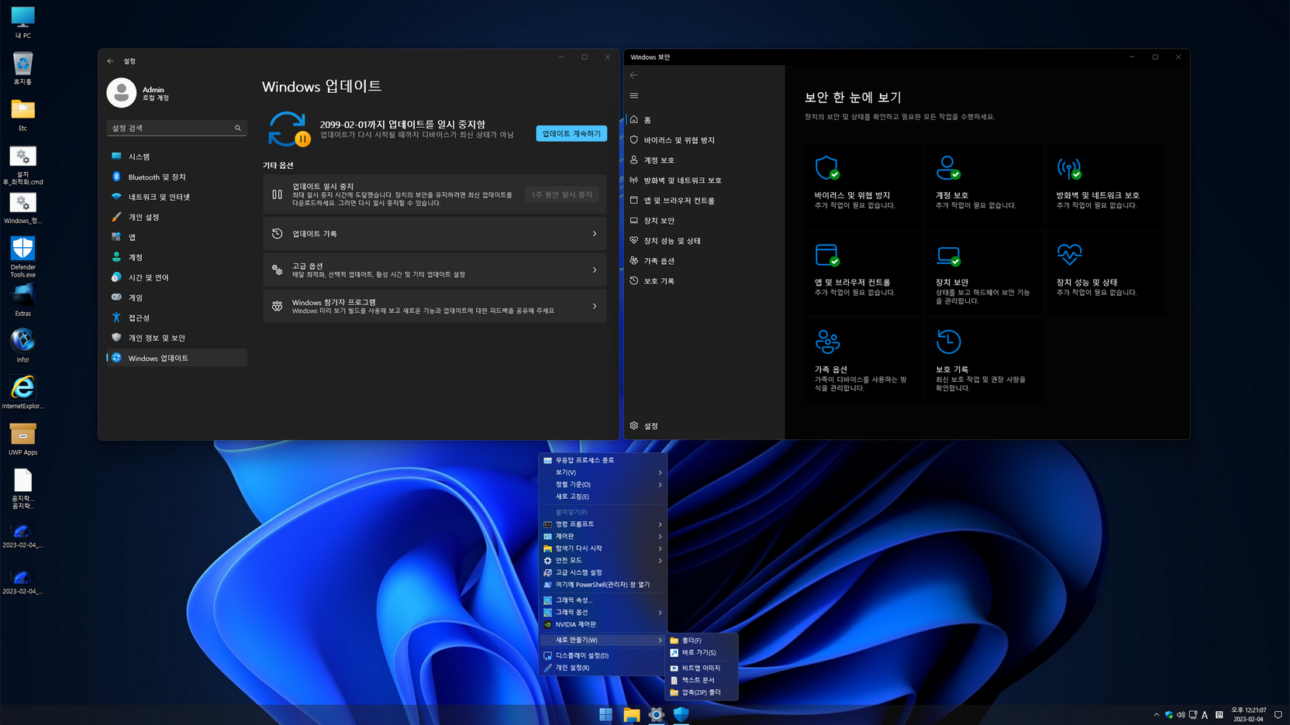This screenshot has width=1290, height=725.
Task: Select the UWP Apps desktop icon
Action: click(x=22, y=438)
